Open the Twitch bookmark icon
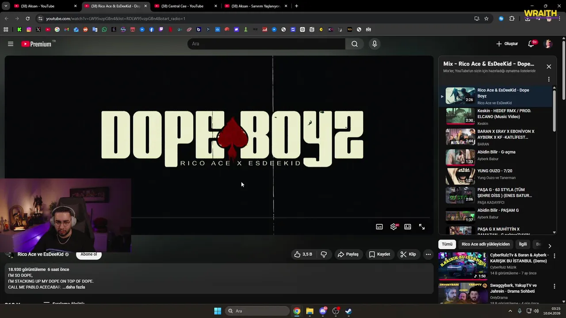Viewport: 566px width, 318px height. 161,30
